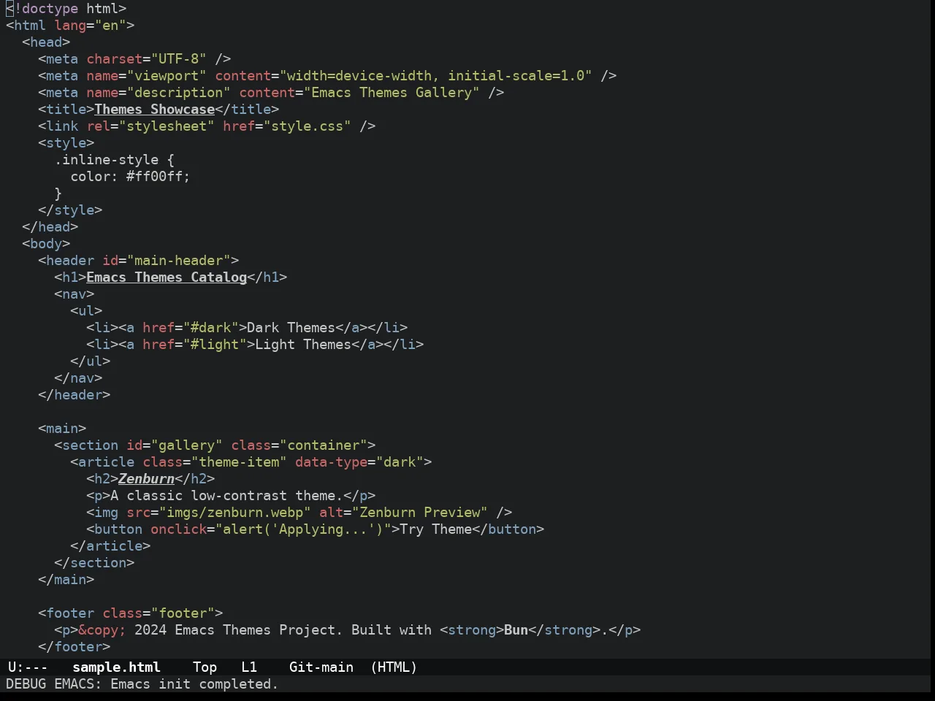Image resolution: width=935 pixels, height=701 pixels.
Task: Click the Top position indicator in mode line
Action: (205, 667)
